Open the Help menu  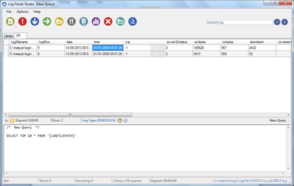coord(37,12)
